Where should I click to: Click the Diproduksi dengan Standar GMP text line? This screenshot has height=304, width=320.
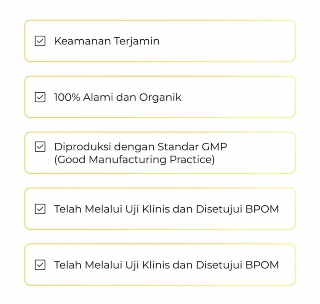[x=140, y=147]
